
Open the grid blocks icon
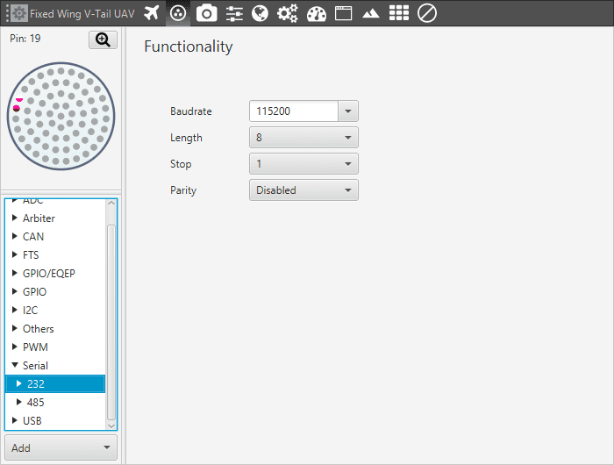[x=399, y=13]
